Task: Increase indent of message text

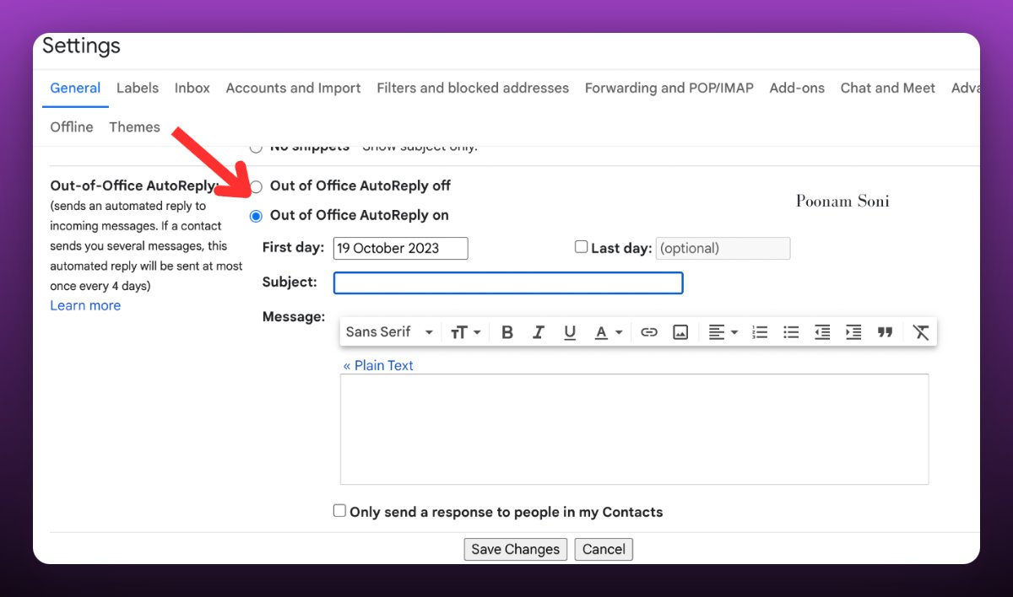Action: point(853,332)
